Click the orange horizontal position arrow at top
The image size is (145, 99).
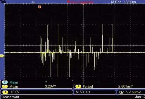tap(83, 4)
